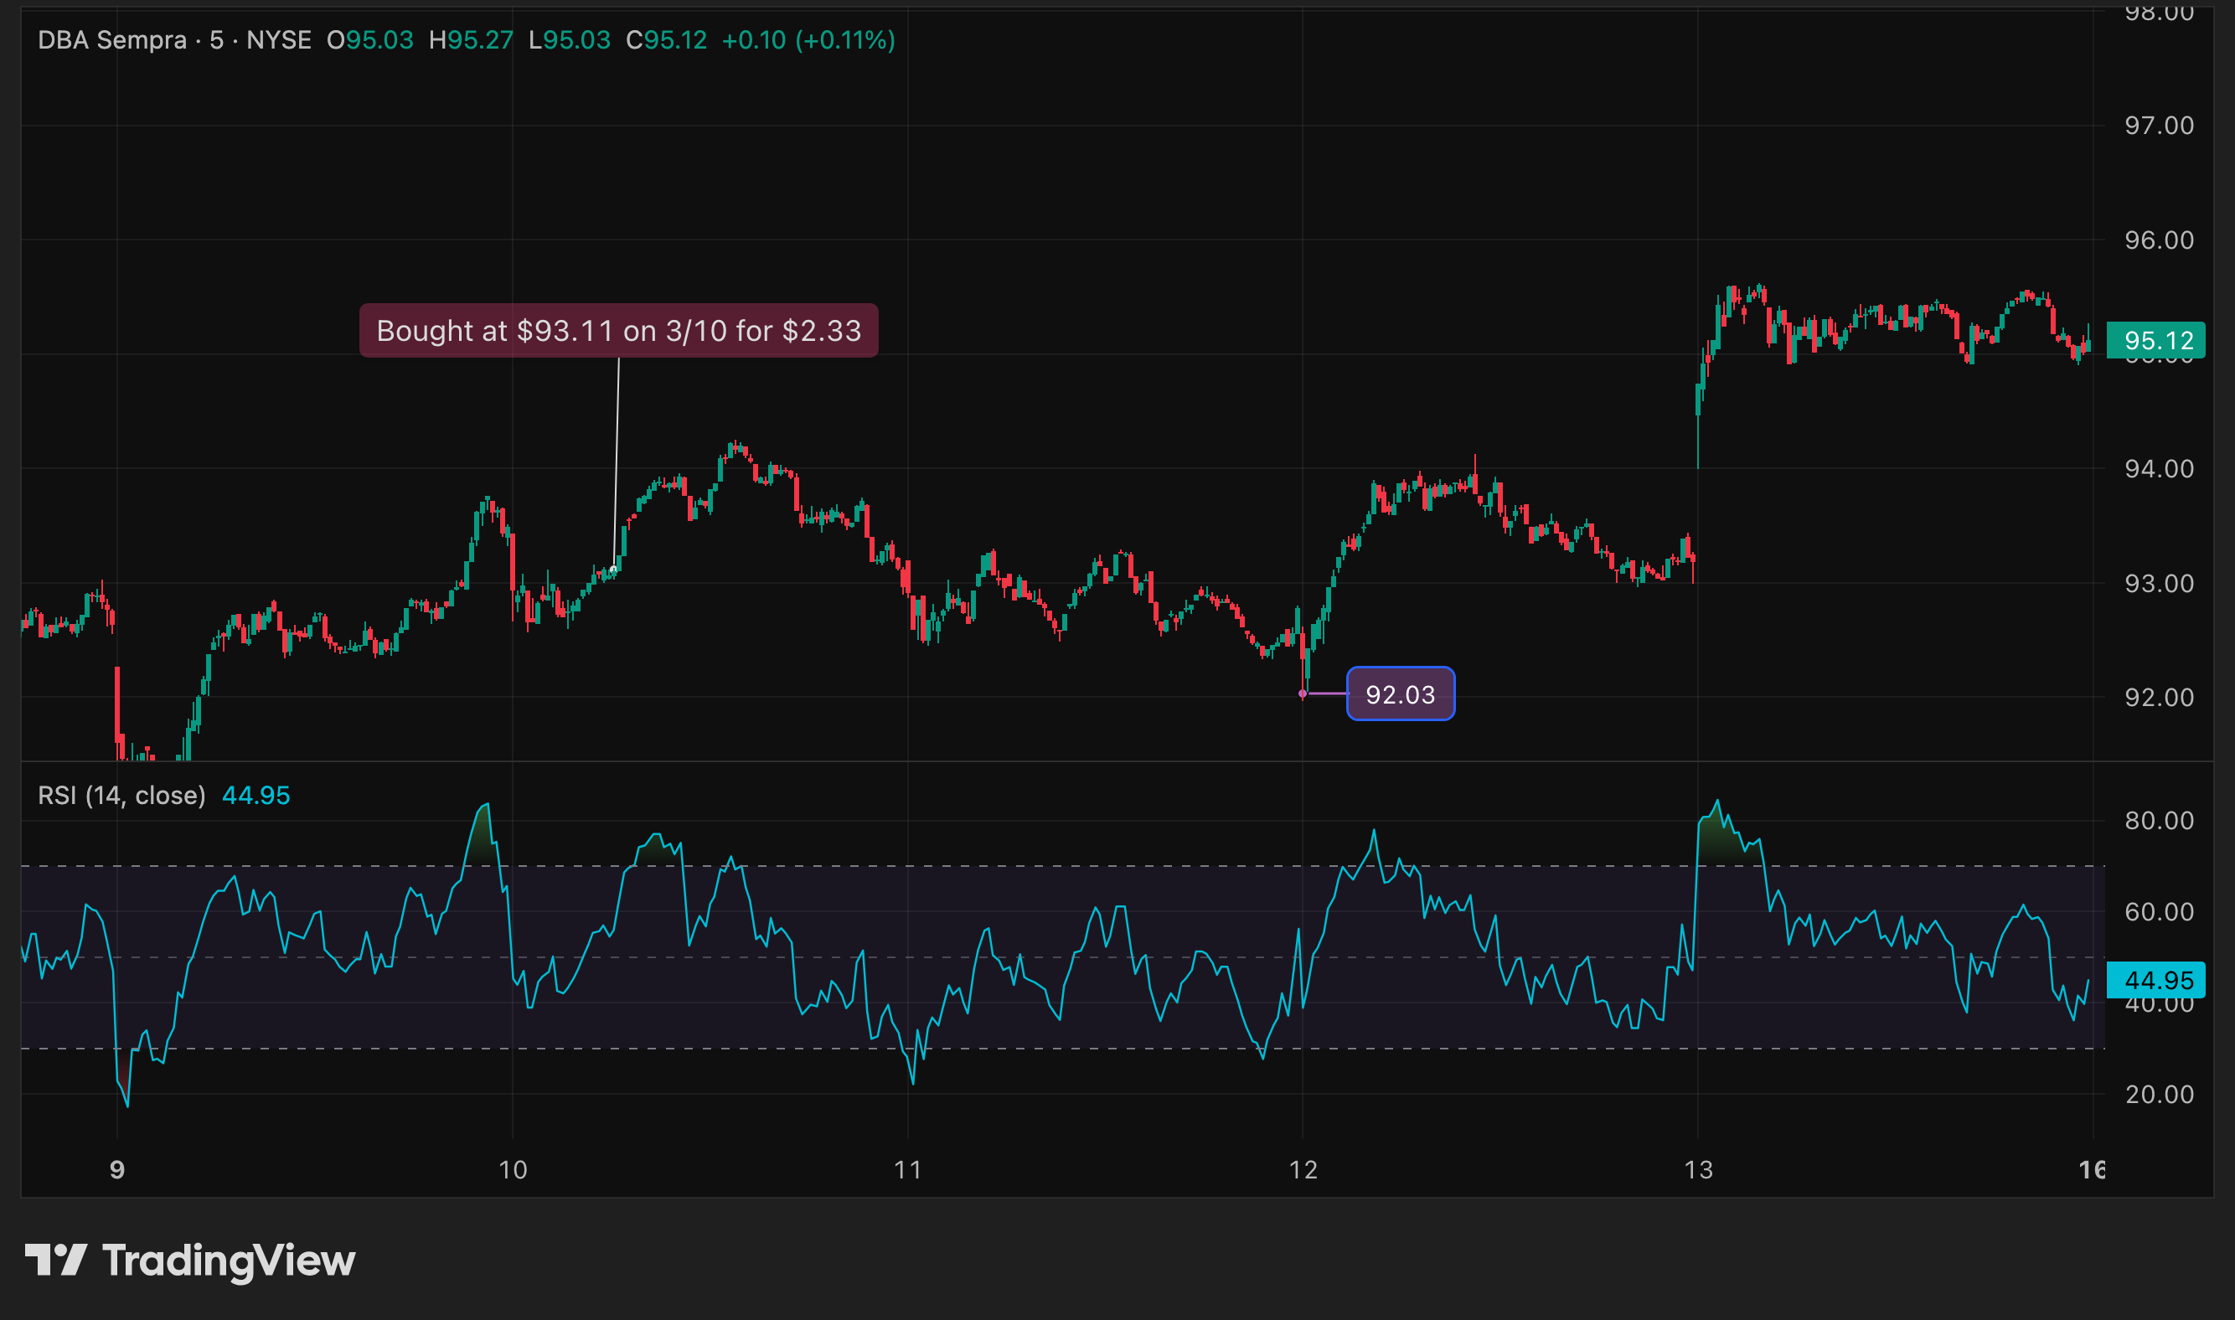Click the 'Bought at $93.11' annotation label
This screenshot has width=2235, height=1320.
[618, 331]
